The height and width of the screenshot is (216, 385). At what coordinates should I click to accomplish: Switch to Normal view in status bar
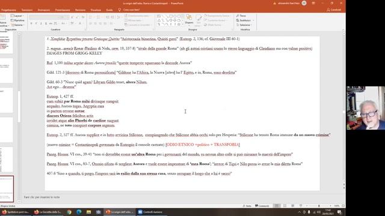tap(277, 206)
